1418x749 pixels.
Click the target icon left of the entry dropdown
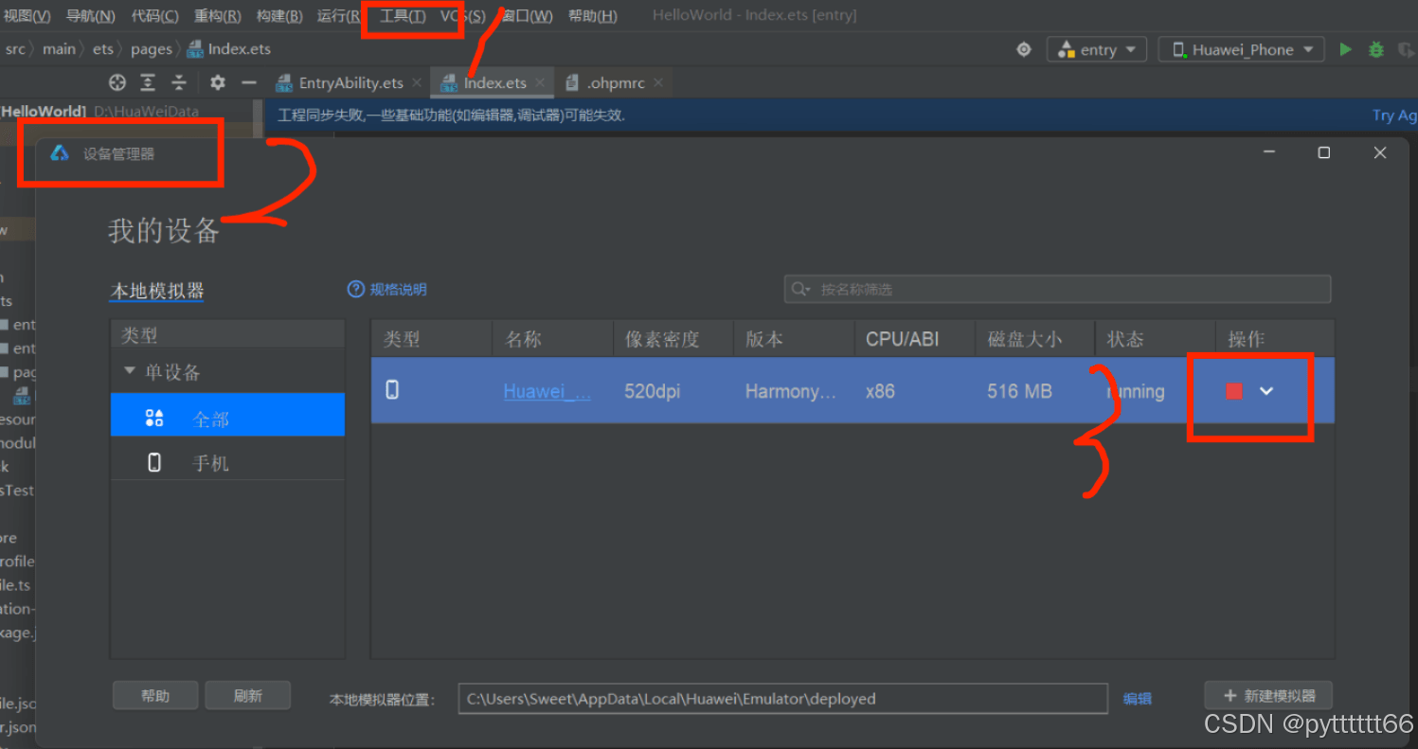(1024, 49)
